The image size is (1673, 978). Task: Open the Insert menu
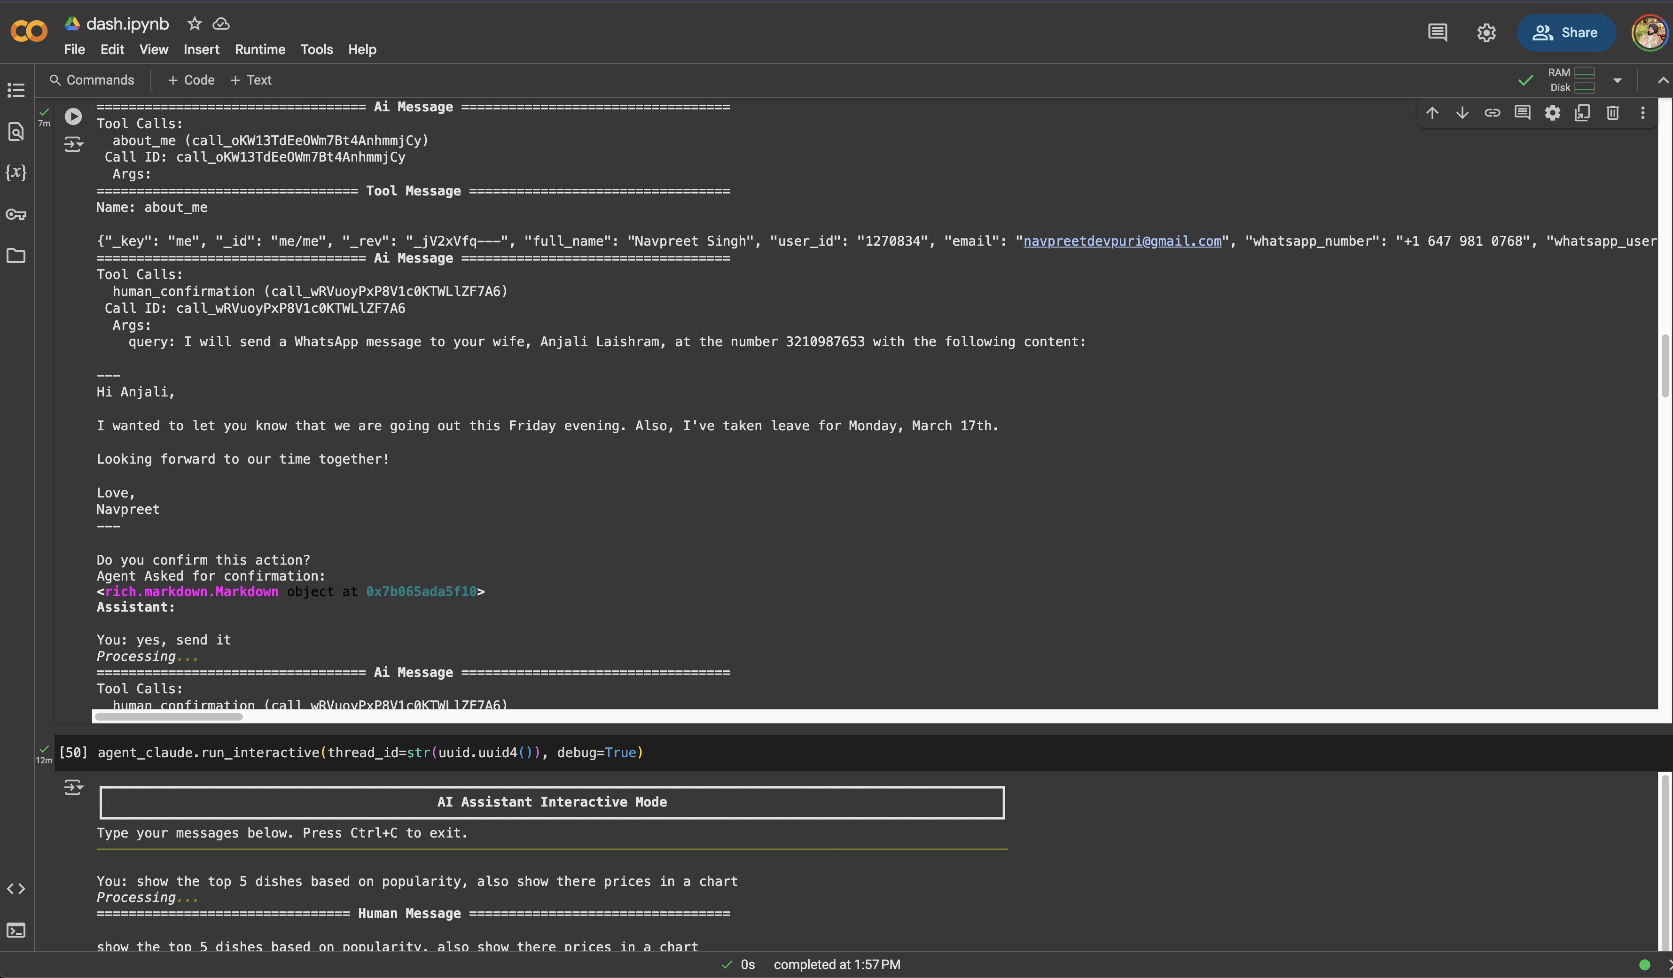(x=201, y=50)
